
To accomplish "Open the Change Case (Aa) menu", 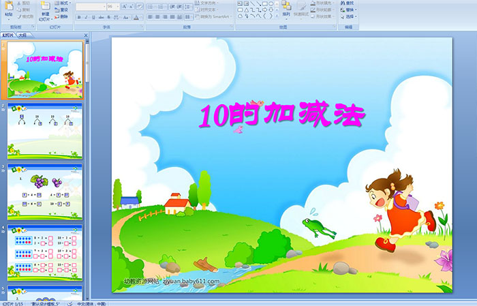I will point(126,17).
